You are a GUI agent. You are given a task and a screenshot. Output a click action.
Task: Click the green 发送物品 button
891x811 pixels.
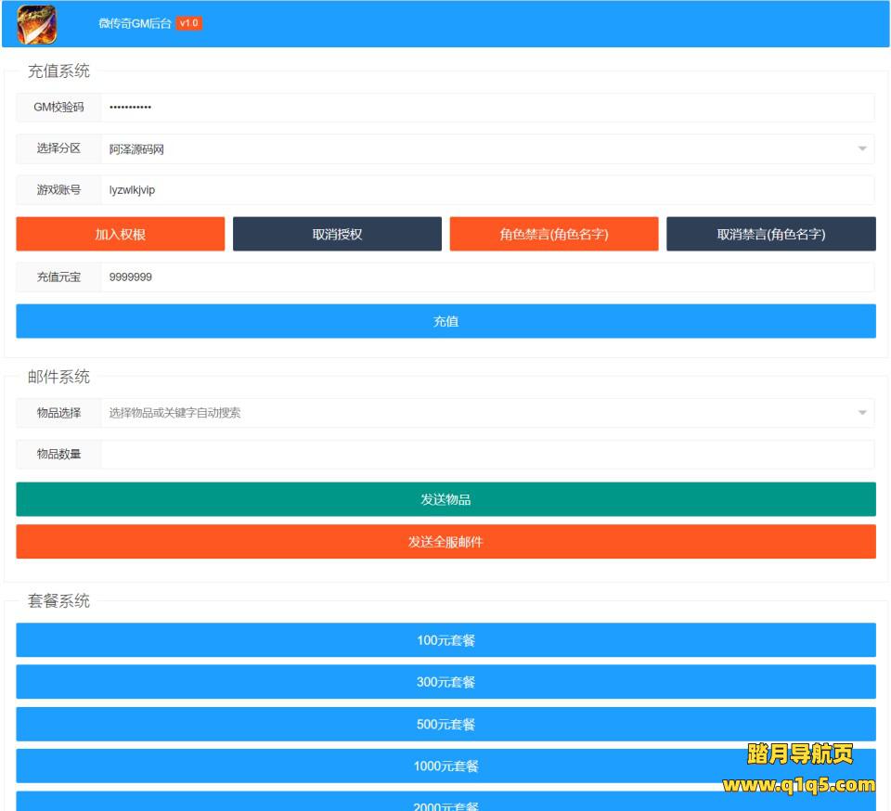[x=445, y=499]
